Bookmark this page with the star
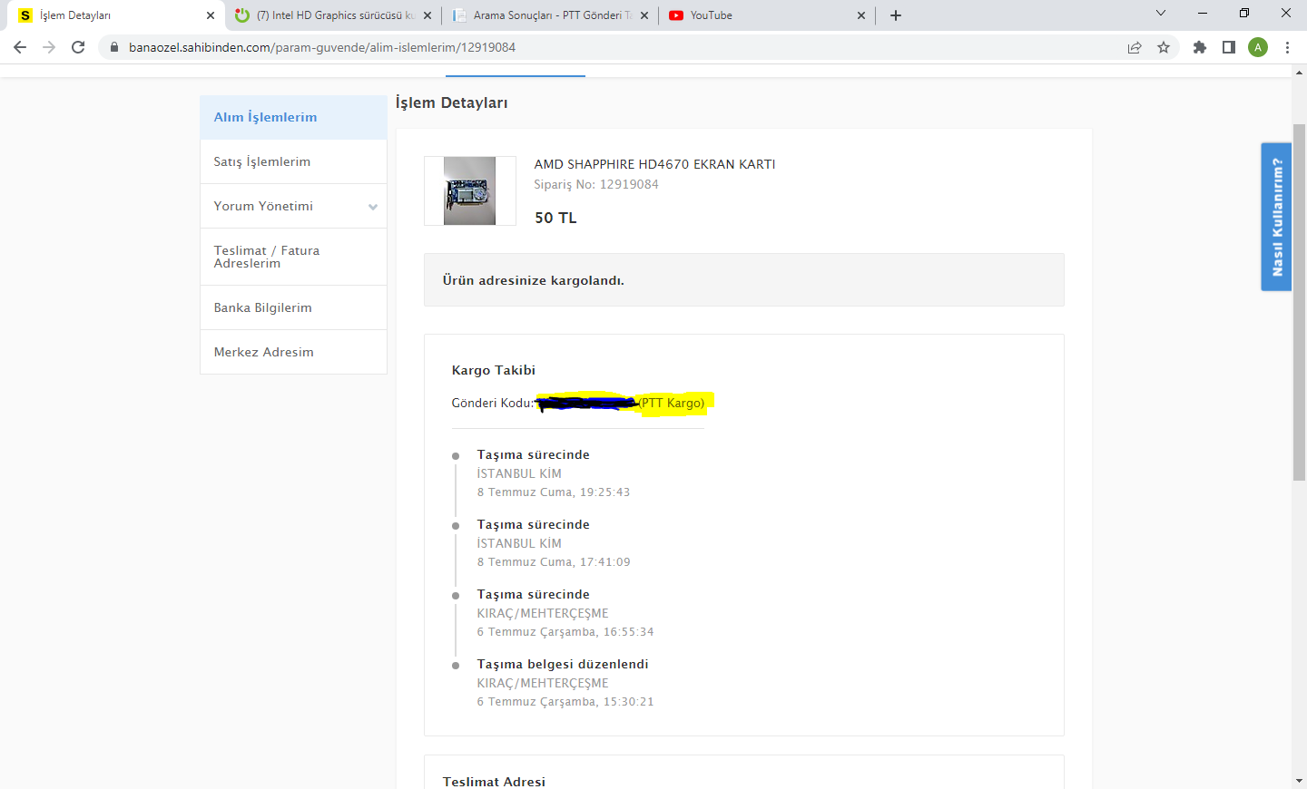The height and width of the screenshot is (789, 1307). coord(1164,47)
